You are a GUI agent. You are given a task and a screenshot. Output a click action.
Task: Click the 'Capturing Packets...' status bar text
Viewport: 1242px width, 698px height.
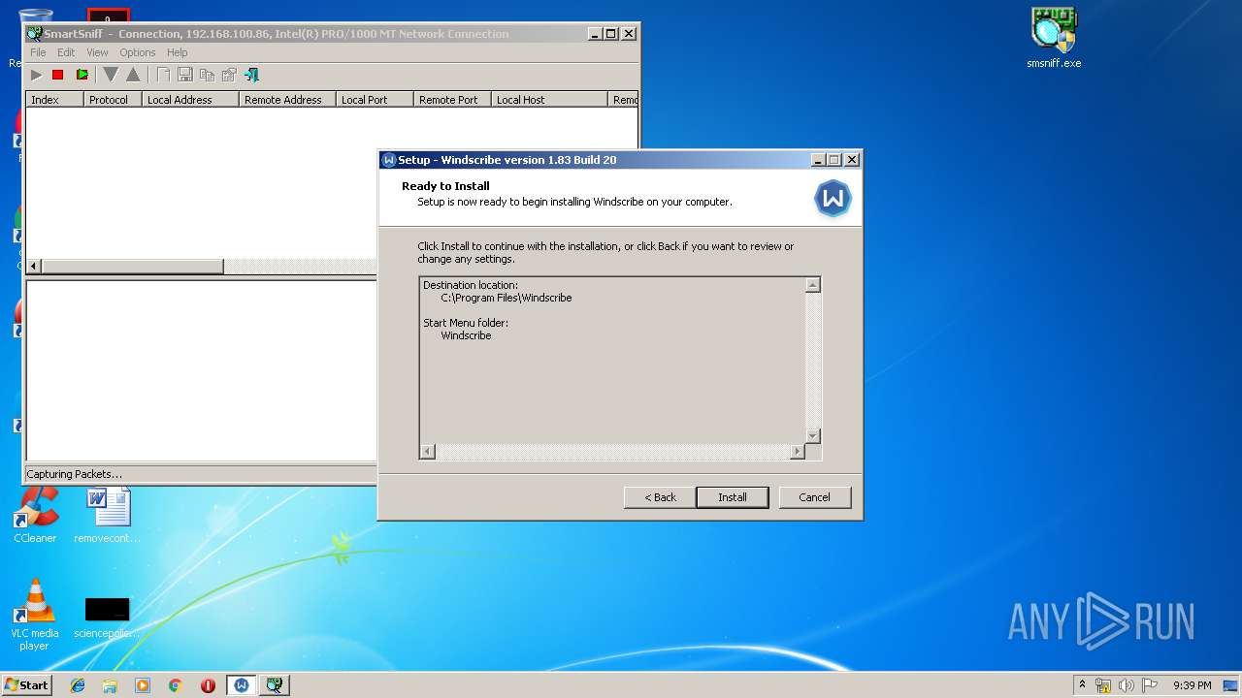coord(75,474)
